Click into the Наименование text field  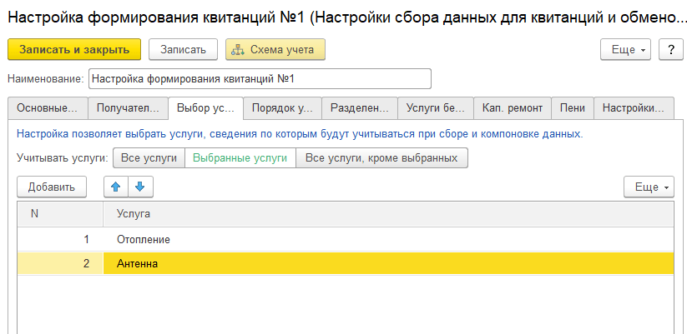(x=259, y=79)
